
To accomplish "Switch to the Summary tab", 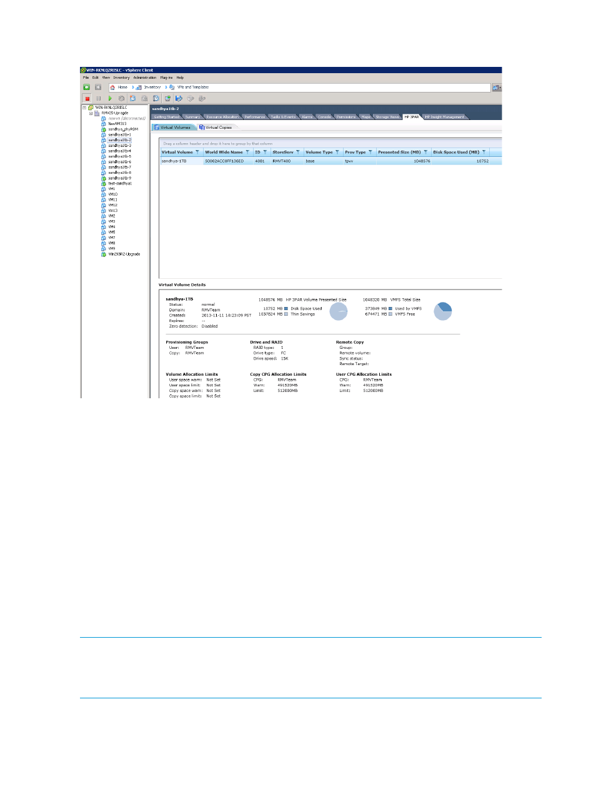I will (192, 117).
